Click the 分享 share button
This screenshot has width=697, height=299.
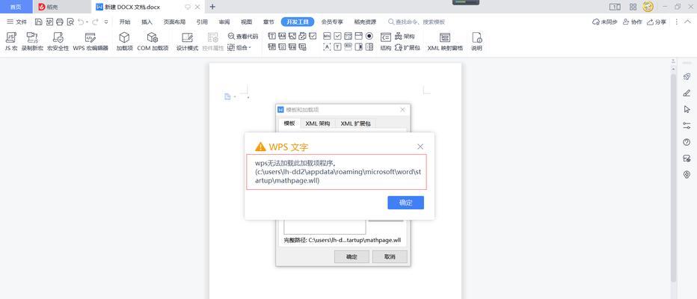click(657, 22)
